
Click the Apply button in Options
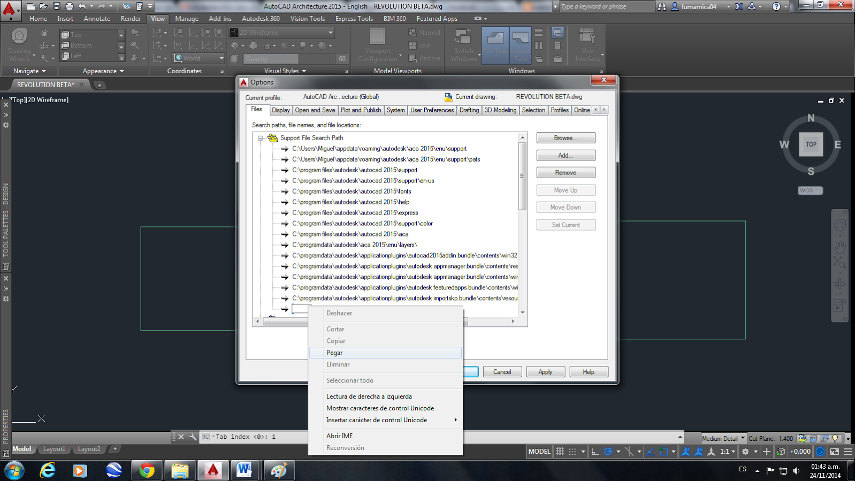point(545,372)
